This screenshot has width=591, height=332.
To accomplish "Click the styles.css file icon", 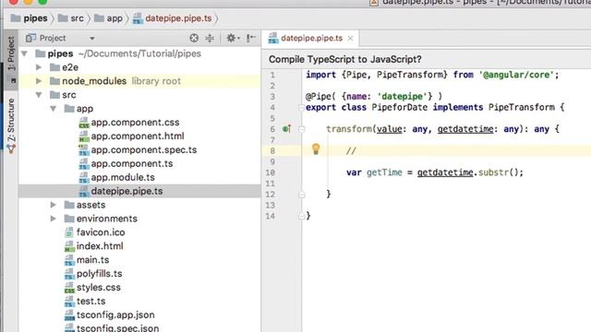I will [x=69, y=288].
